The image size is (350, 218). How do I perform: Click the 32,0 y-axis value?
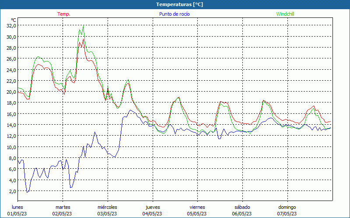click(11, 26)
